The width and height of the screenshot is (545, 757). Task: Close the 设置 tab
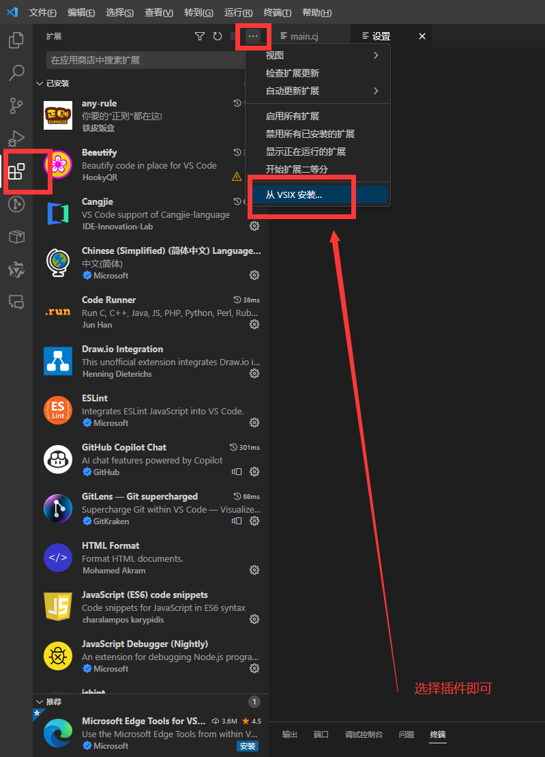tap(422, 36)
